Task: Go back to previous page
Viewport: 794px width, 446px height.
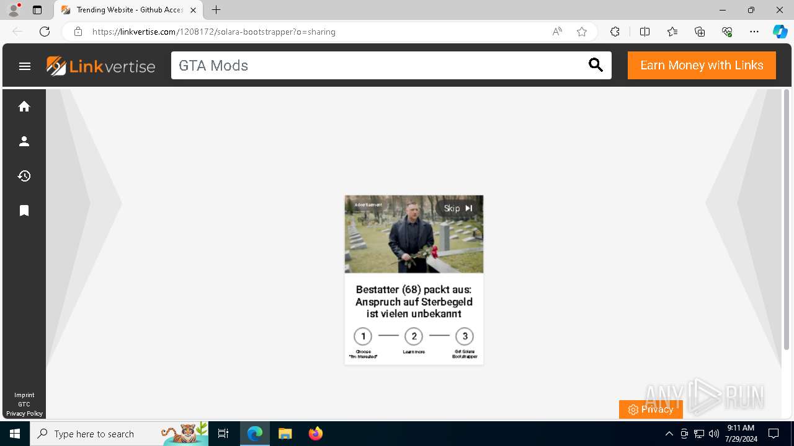Action: tap(17, 32)
